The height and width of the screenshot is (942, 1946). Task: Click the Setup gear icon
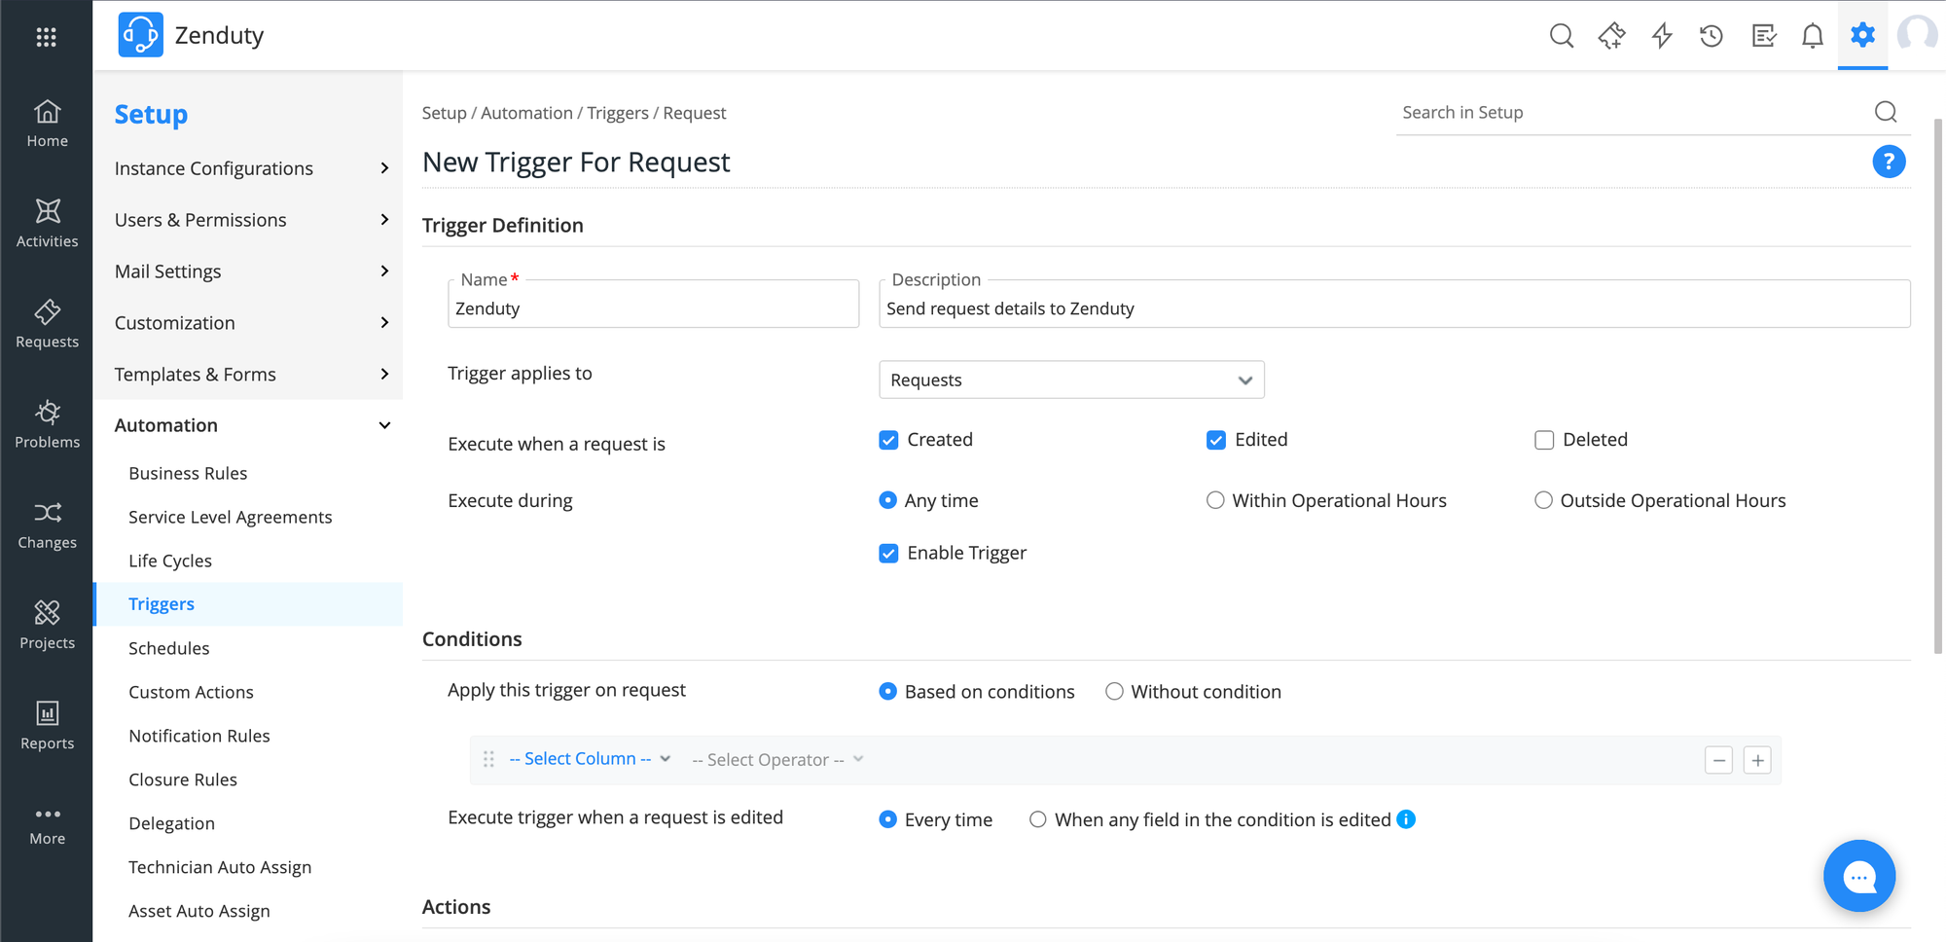pos(1862,35)
